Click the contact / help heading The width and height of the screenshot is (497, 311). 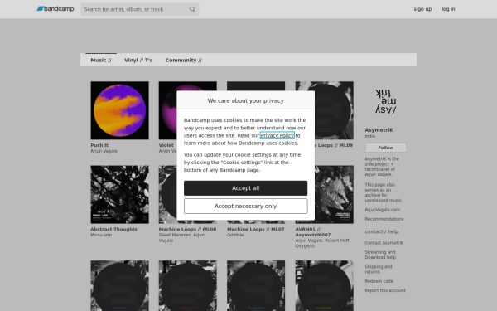click(381, 231)
